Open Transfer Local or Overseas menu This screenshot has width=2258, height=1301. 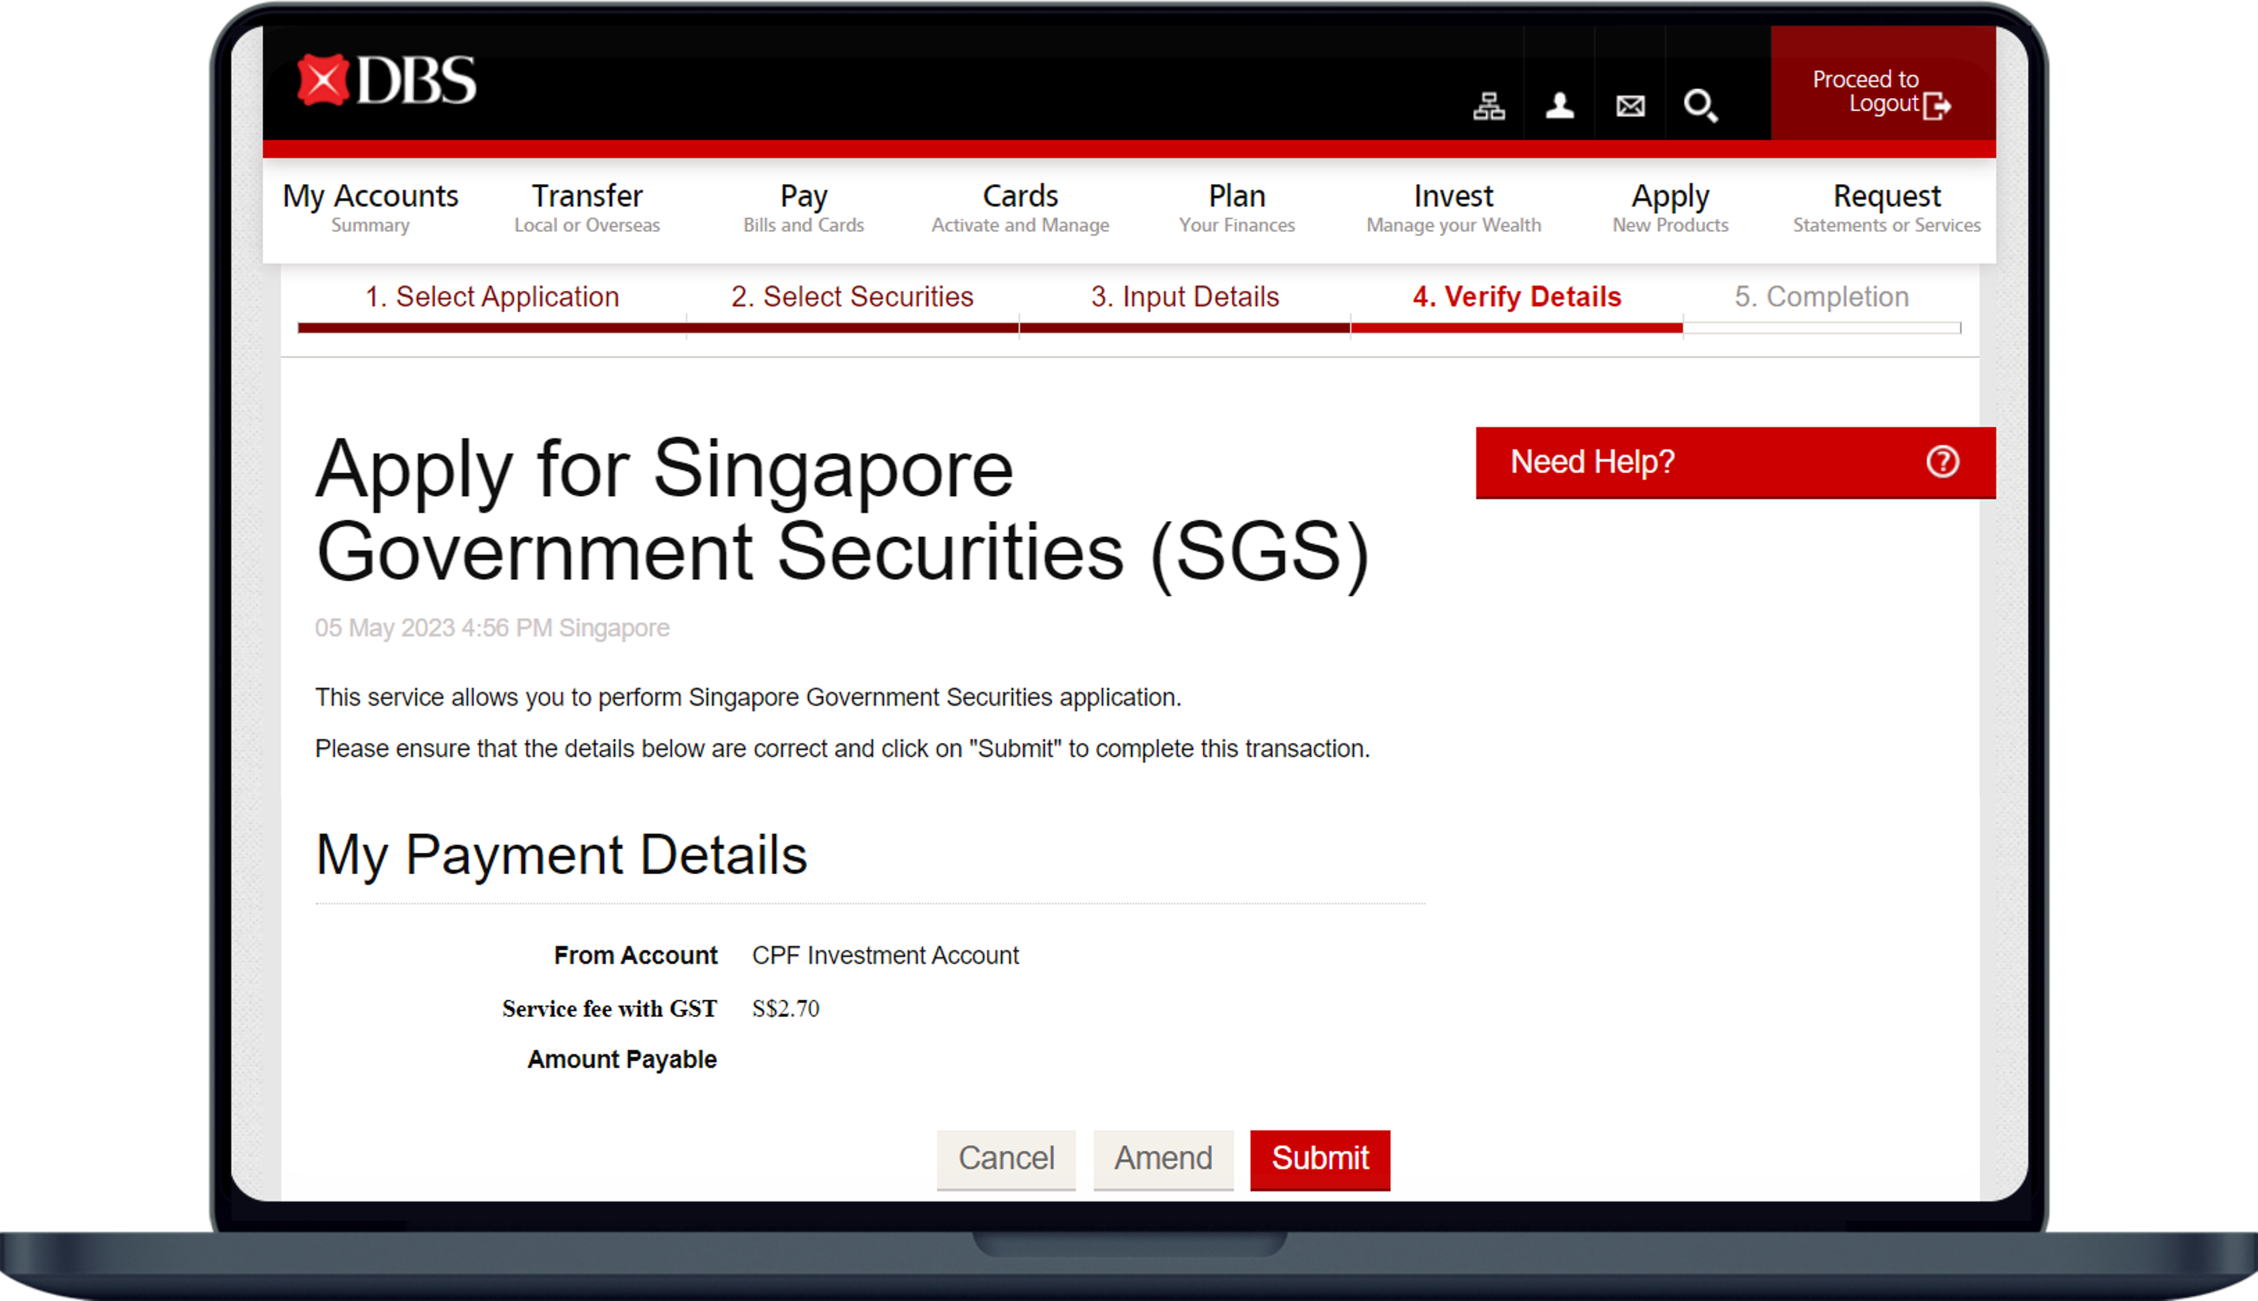pos(587,207)
